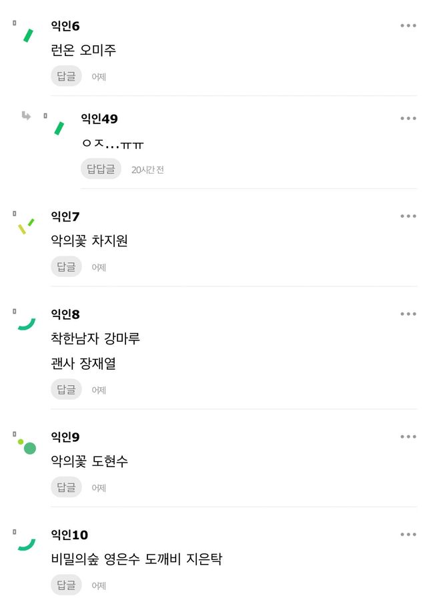Reply to 익인7's 악의꽃 차지원 comment

click(x=66, y=267)
